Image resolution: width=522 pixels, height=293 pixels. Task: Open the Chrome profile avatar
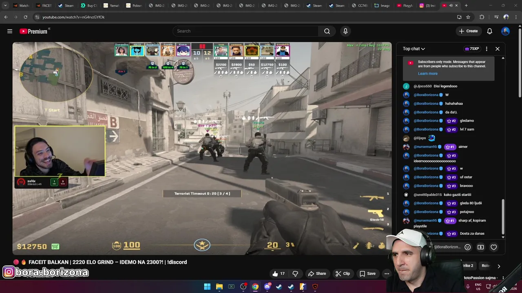(506, 17)
